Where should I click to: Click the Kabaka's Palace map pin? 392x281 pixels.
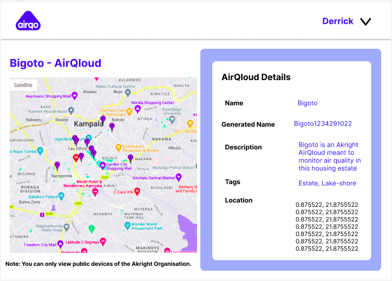point(61,196)
